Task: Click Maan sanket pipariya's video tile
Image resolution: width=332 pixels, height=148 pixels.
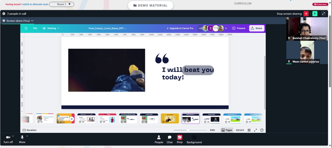Action: coord(307,53)
